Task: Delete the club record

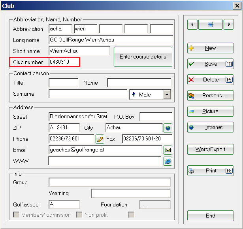Action: 211,80
